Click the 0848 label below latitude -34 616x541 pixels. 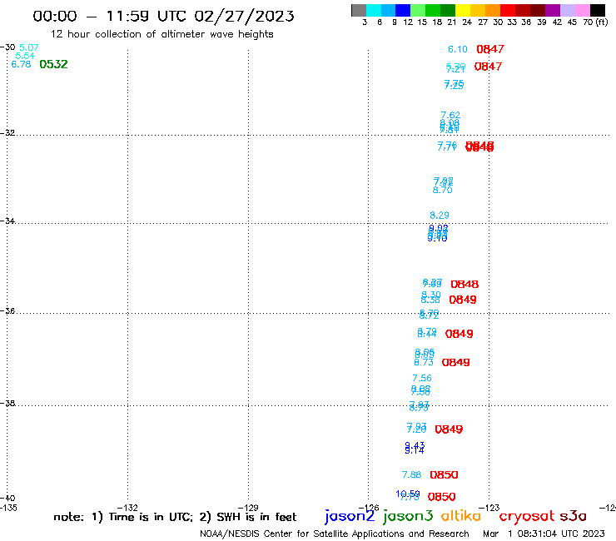pyautogui.click(x=464, y=284)
